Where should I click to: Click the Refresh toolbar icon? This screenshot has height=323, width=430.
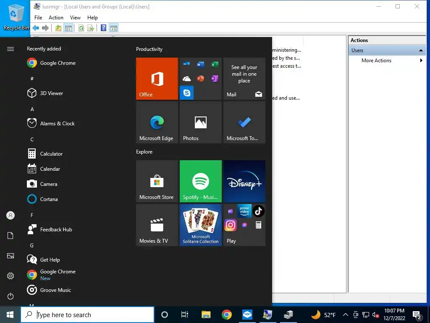point(81,28)
